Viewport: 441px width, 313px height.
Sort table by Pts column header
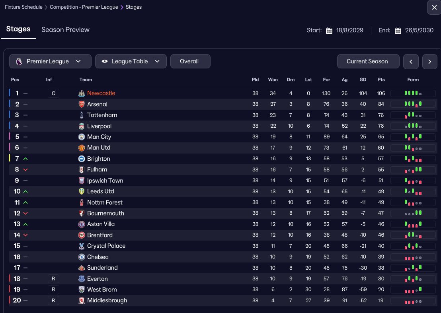381,80
